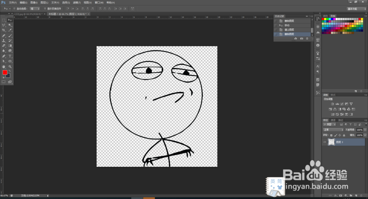Viewport: 368px width, 199px height.
Task: Open the 滤镜 menu
Action: pyautogui.click(x=77, y=3)
